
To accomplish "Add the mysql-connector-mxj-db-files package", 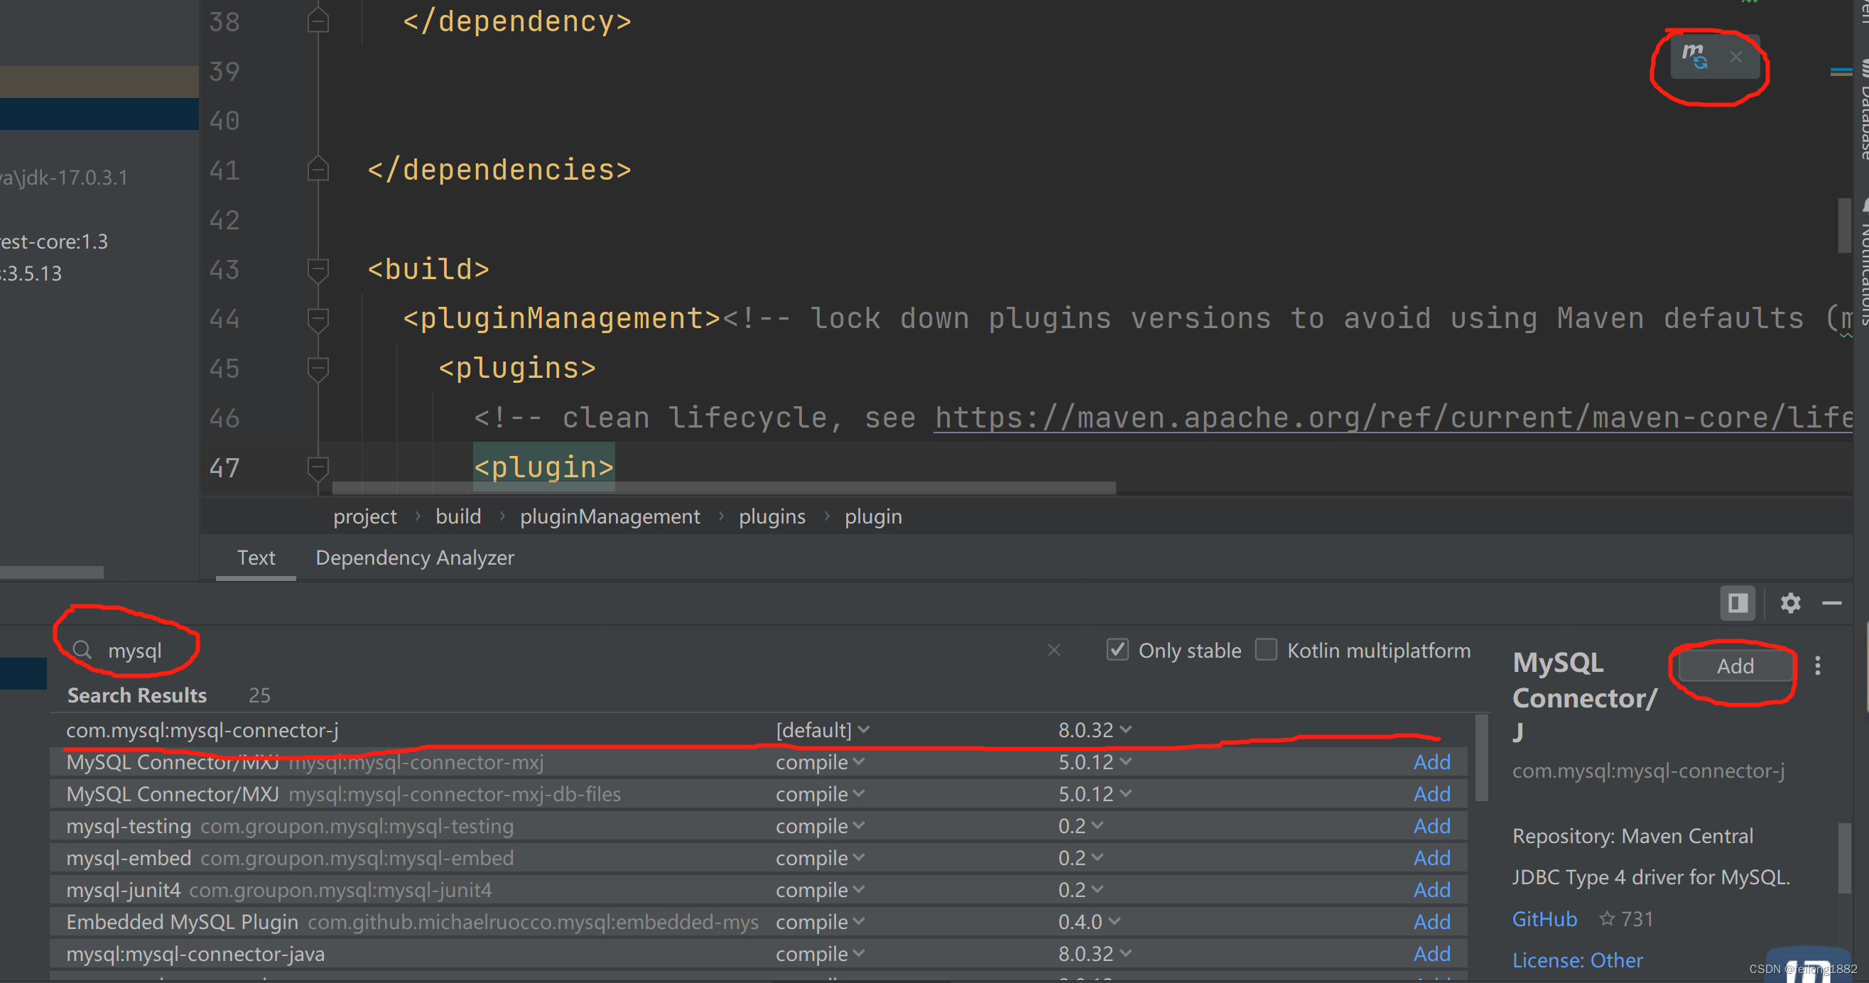I will (1431, 793).
